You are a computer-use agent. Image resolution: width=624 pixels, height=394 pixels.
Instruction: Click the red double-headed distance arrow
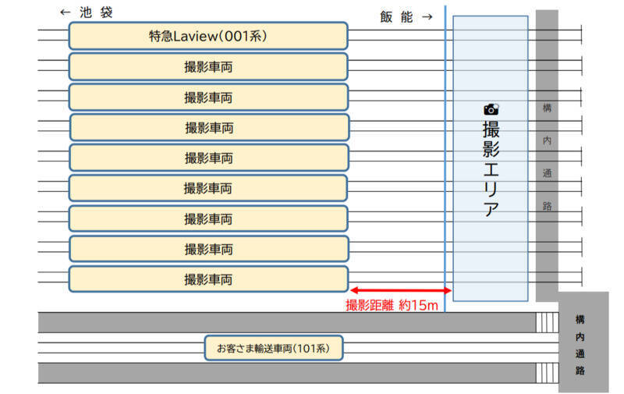tap(396, 290)
